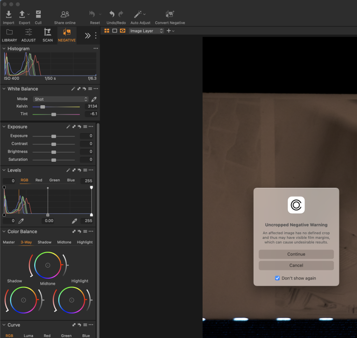
Task: Click the add layer plus button
Action: coord(169,31)
